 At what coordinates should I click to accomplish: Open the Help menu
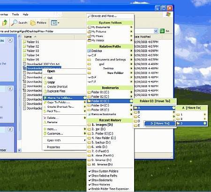coord(25,15)
